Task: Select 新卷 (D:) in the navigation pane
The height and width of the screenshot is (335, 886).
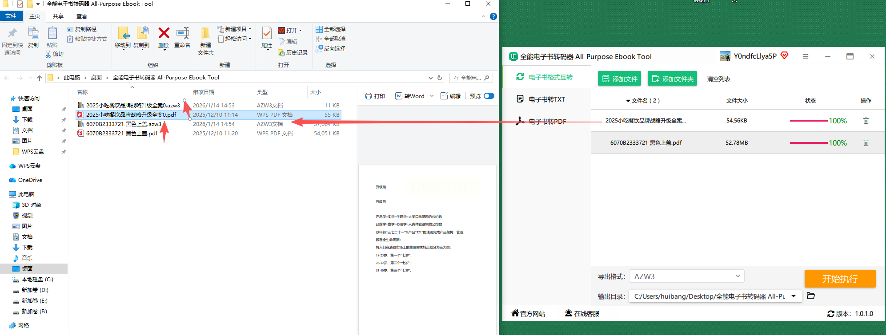Action: (x=35, y=290)
